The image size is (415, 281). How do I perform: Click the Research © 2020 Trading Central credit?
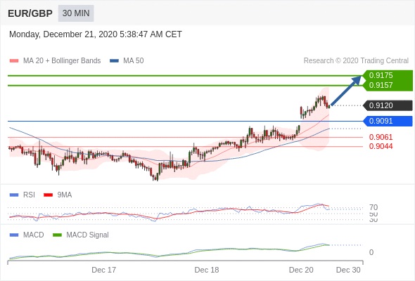point(356,61)
